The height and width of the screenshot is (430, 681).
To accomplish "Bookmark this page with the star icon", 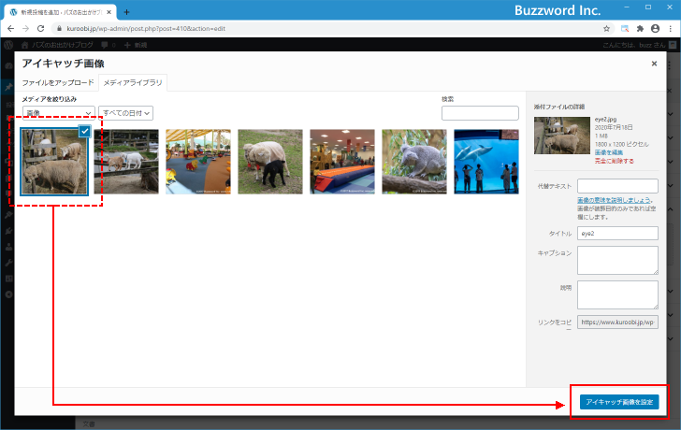I will [x=606, y=29].
